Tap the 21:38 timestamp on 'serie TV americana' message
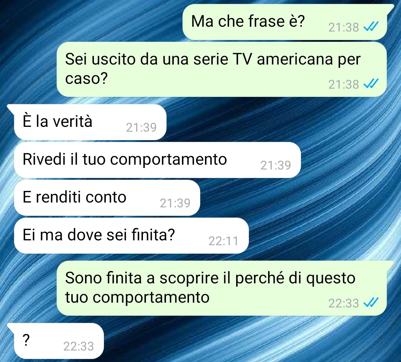The width and height of the screenshot is (401, 362). click(x=343, y=84)
